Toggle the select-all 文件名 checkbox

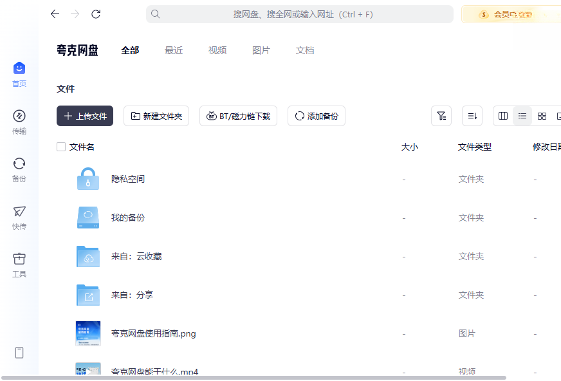click(x=61, y=147)
